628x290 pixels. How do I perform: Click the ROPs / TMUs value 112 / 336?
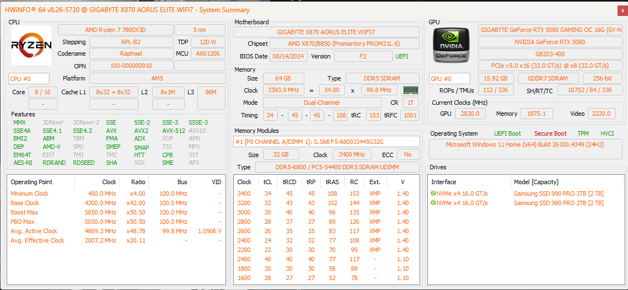[496, 90]
